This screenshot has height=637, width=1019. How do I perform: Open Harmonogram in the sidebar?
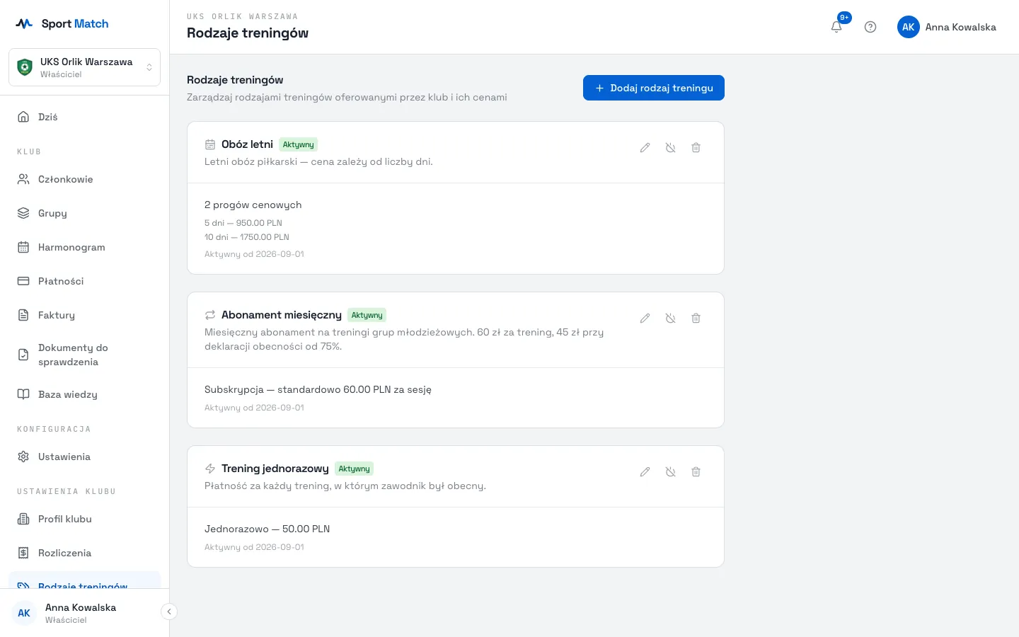(85, 247)
